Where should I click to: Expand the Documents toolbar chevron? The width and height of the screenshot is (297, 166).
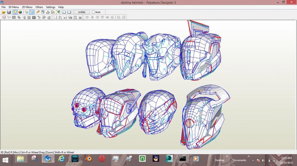249,156
